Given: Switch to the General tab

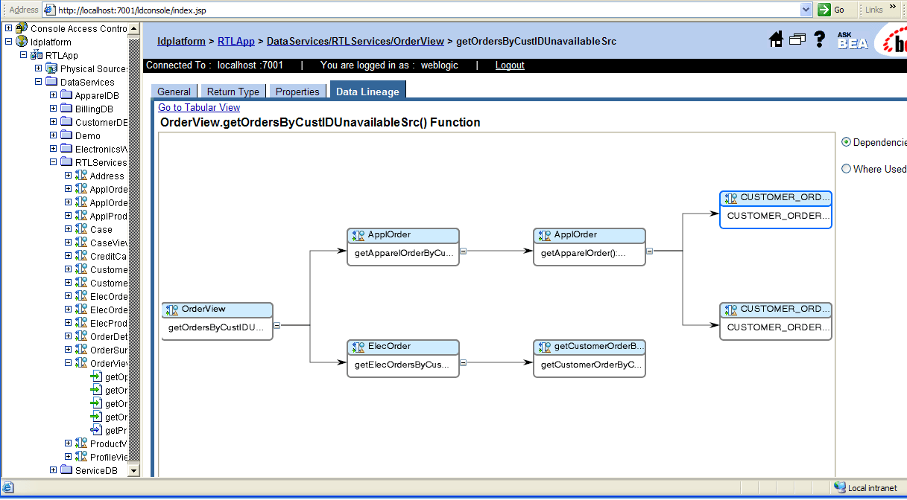Looking at the screenshot, I should (174, 92).
